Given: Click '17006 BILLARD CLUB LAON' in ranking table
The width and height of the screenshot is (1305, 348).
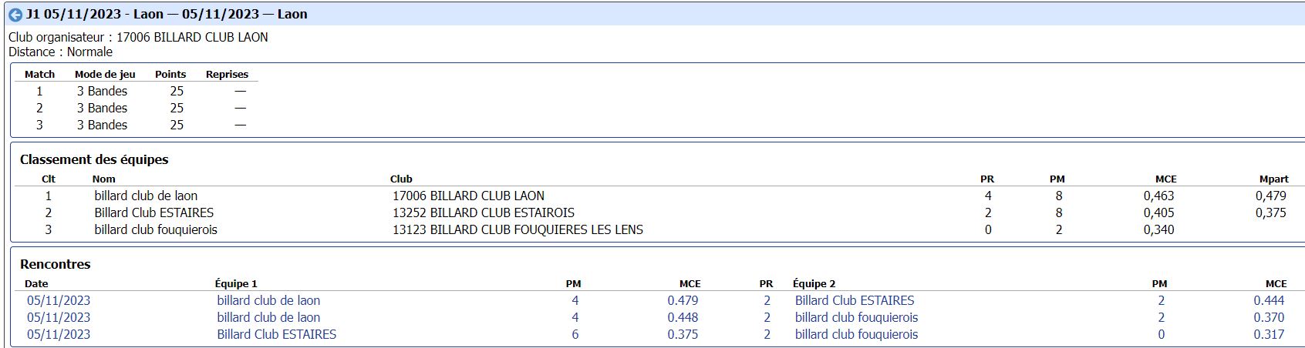Looking at the screenshot, I should point(468,196).
